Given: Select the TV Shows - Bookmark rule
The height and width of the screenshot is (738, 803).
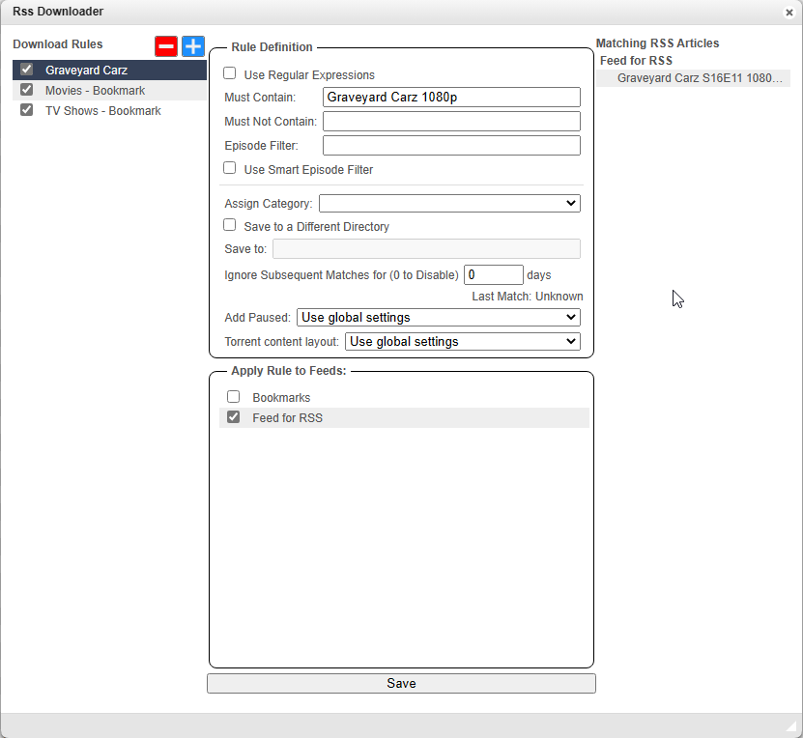Looking at the screenshot, I should pos(103,111).
